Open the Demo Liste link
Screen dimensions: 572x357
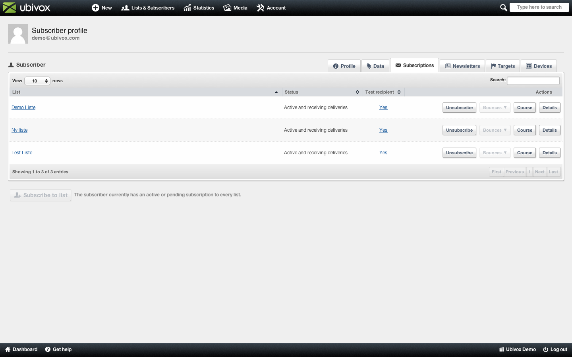23,107
